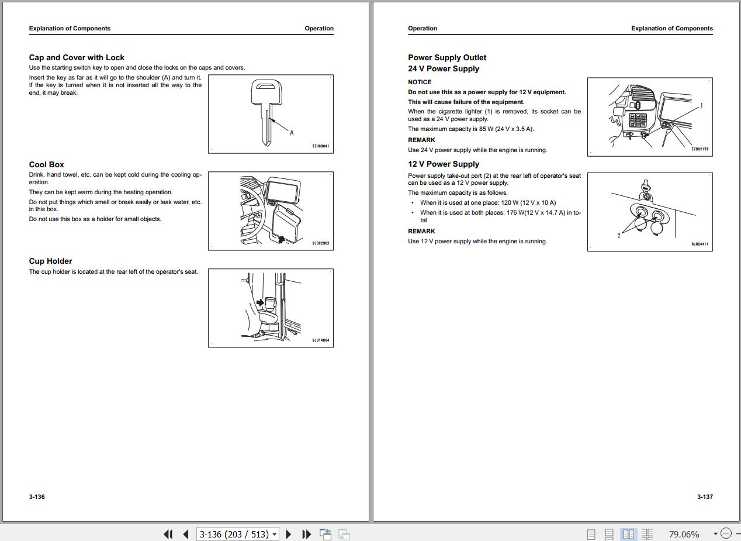The width and height of the screenshot is (741, 541).
Task: Click 'Do not use this box as a holder' line
Action: (x=95, y=219)
